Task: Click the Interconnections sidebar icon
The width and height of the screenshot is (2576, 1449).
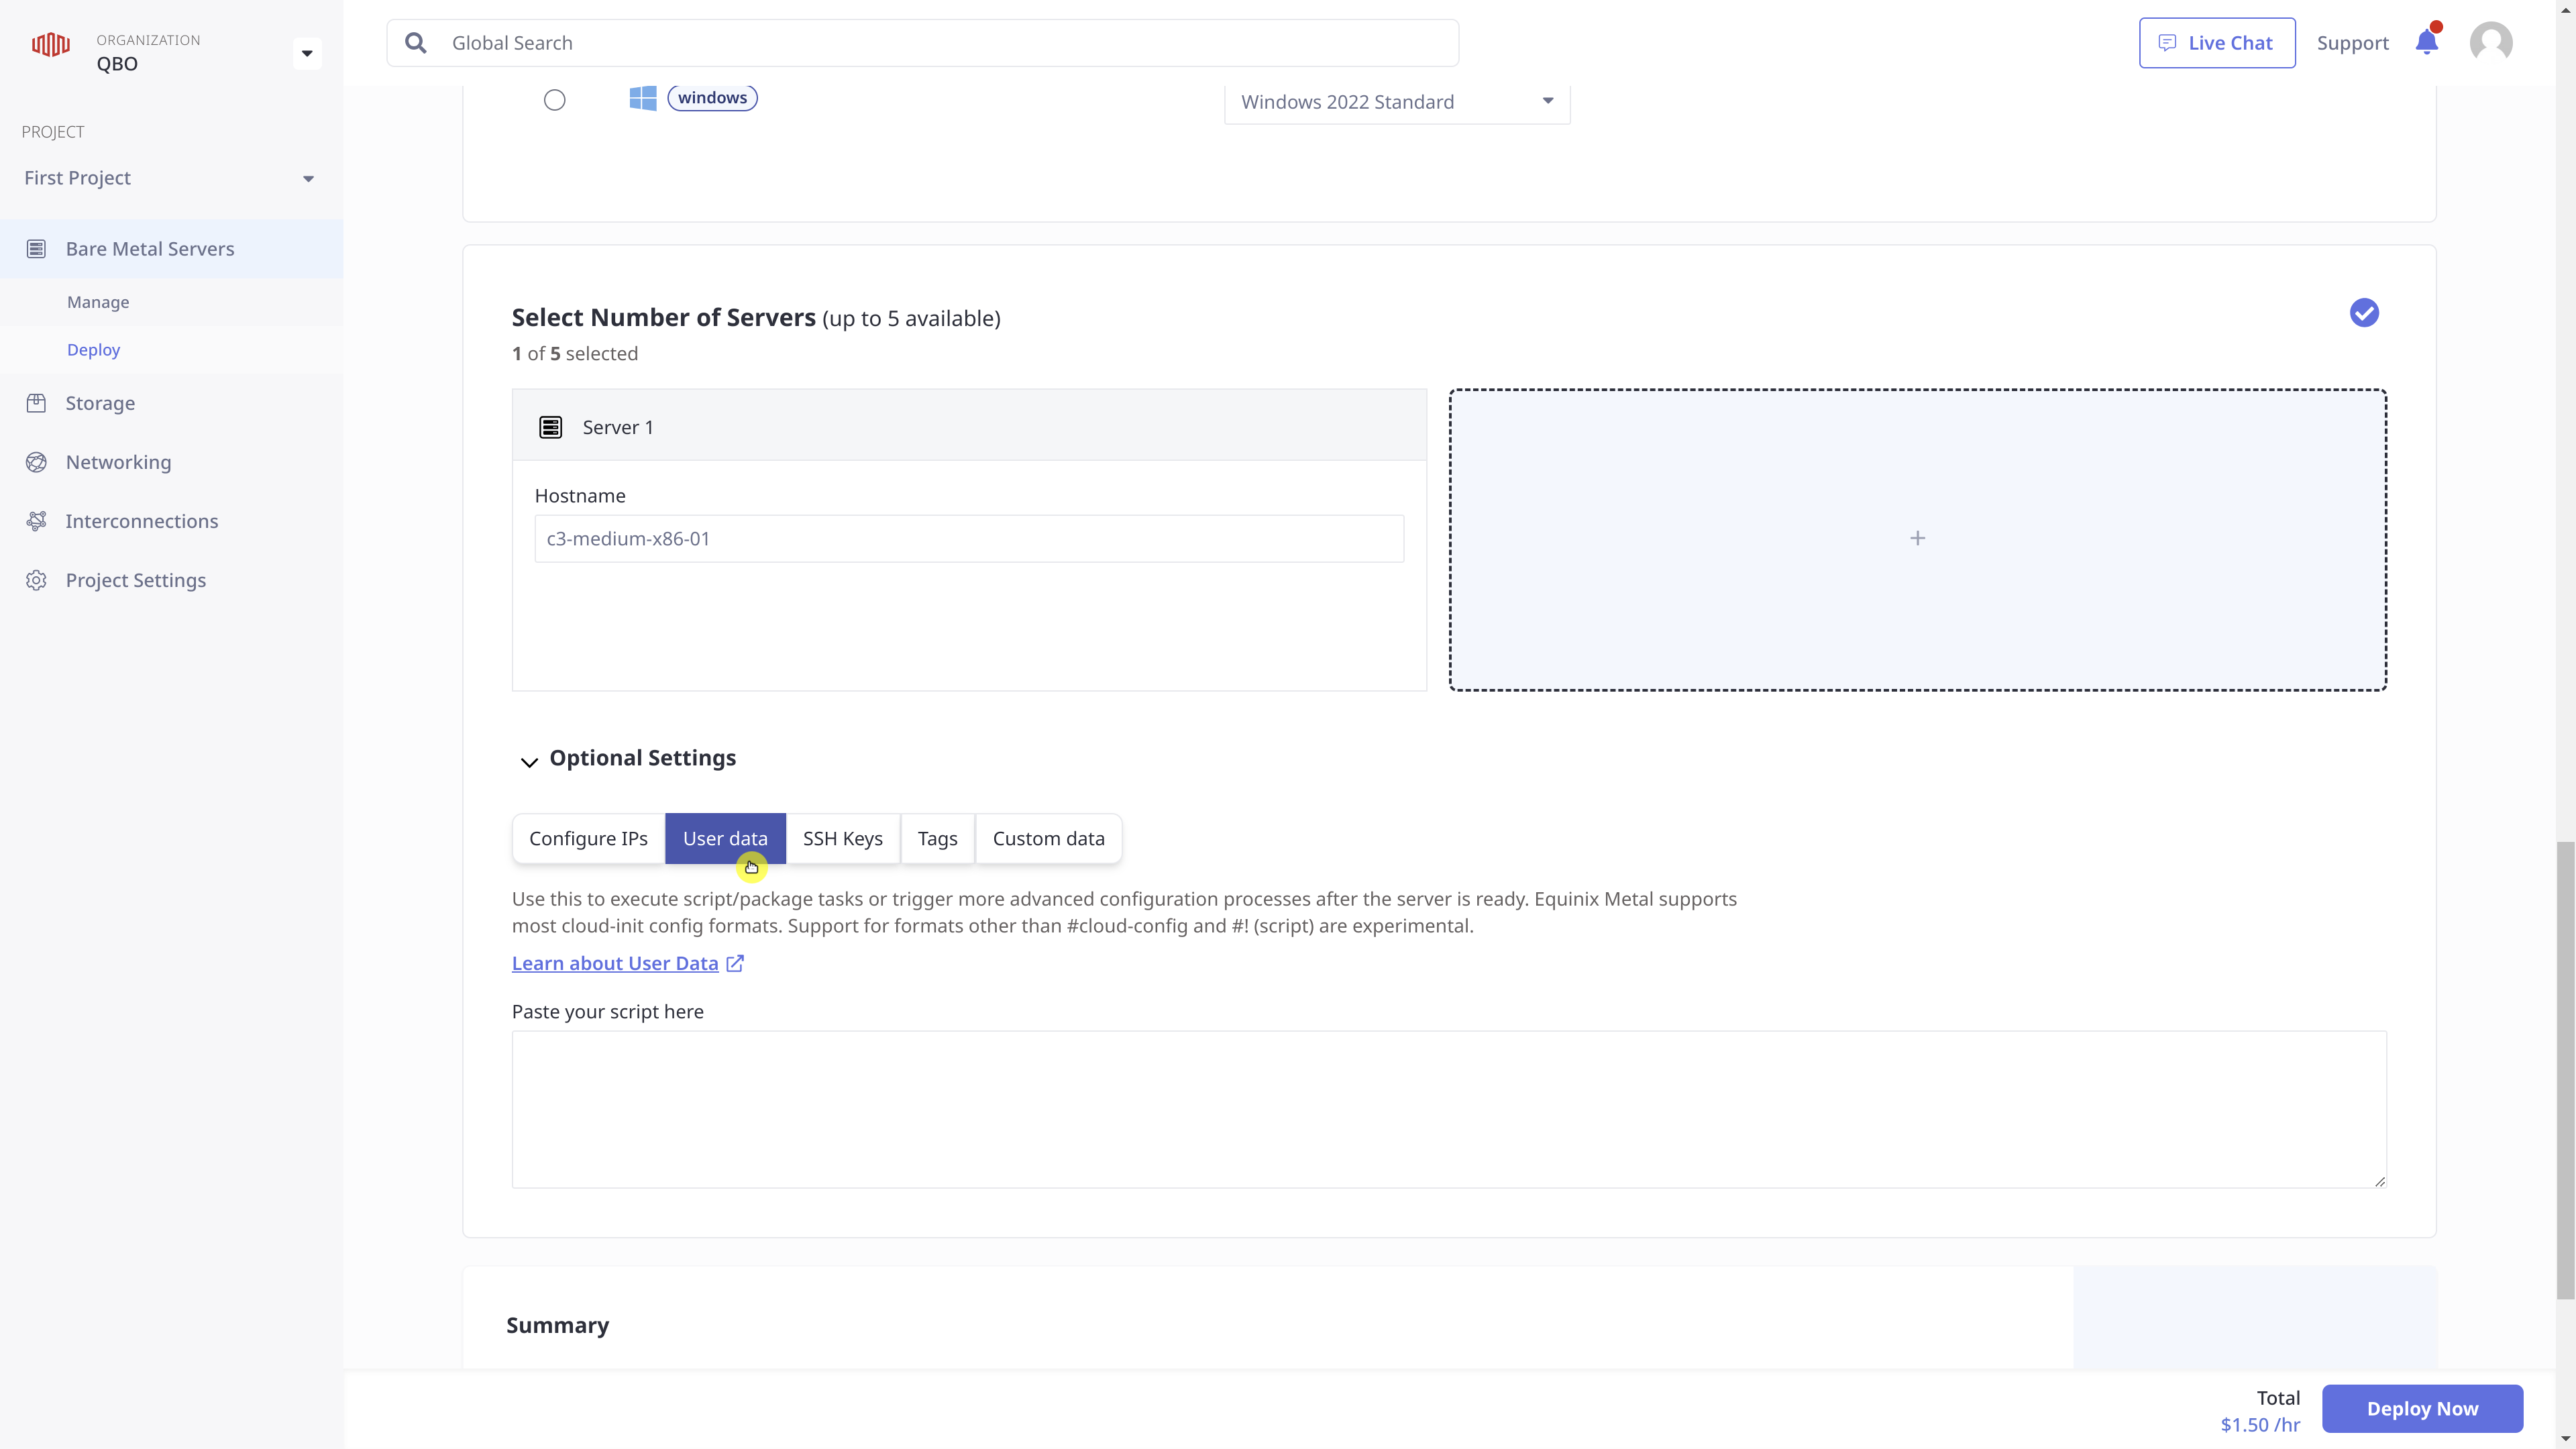Action: 36,521
